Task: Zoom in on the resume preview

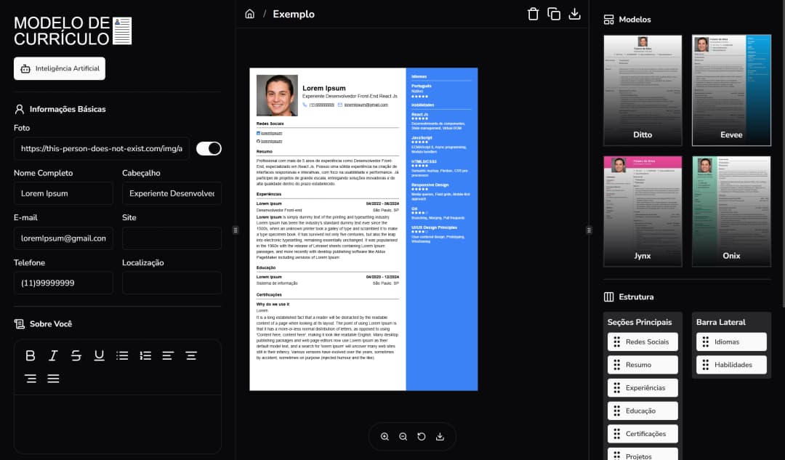Action: point(385,437)
